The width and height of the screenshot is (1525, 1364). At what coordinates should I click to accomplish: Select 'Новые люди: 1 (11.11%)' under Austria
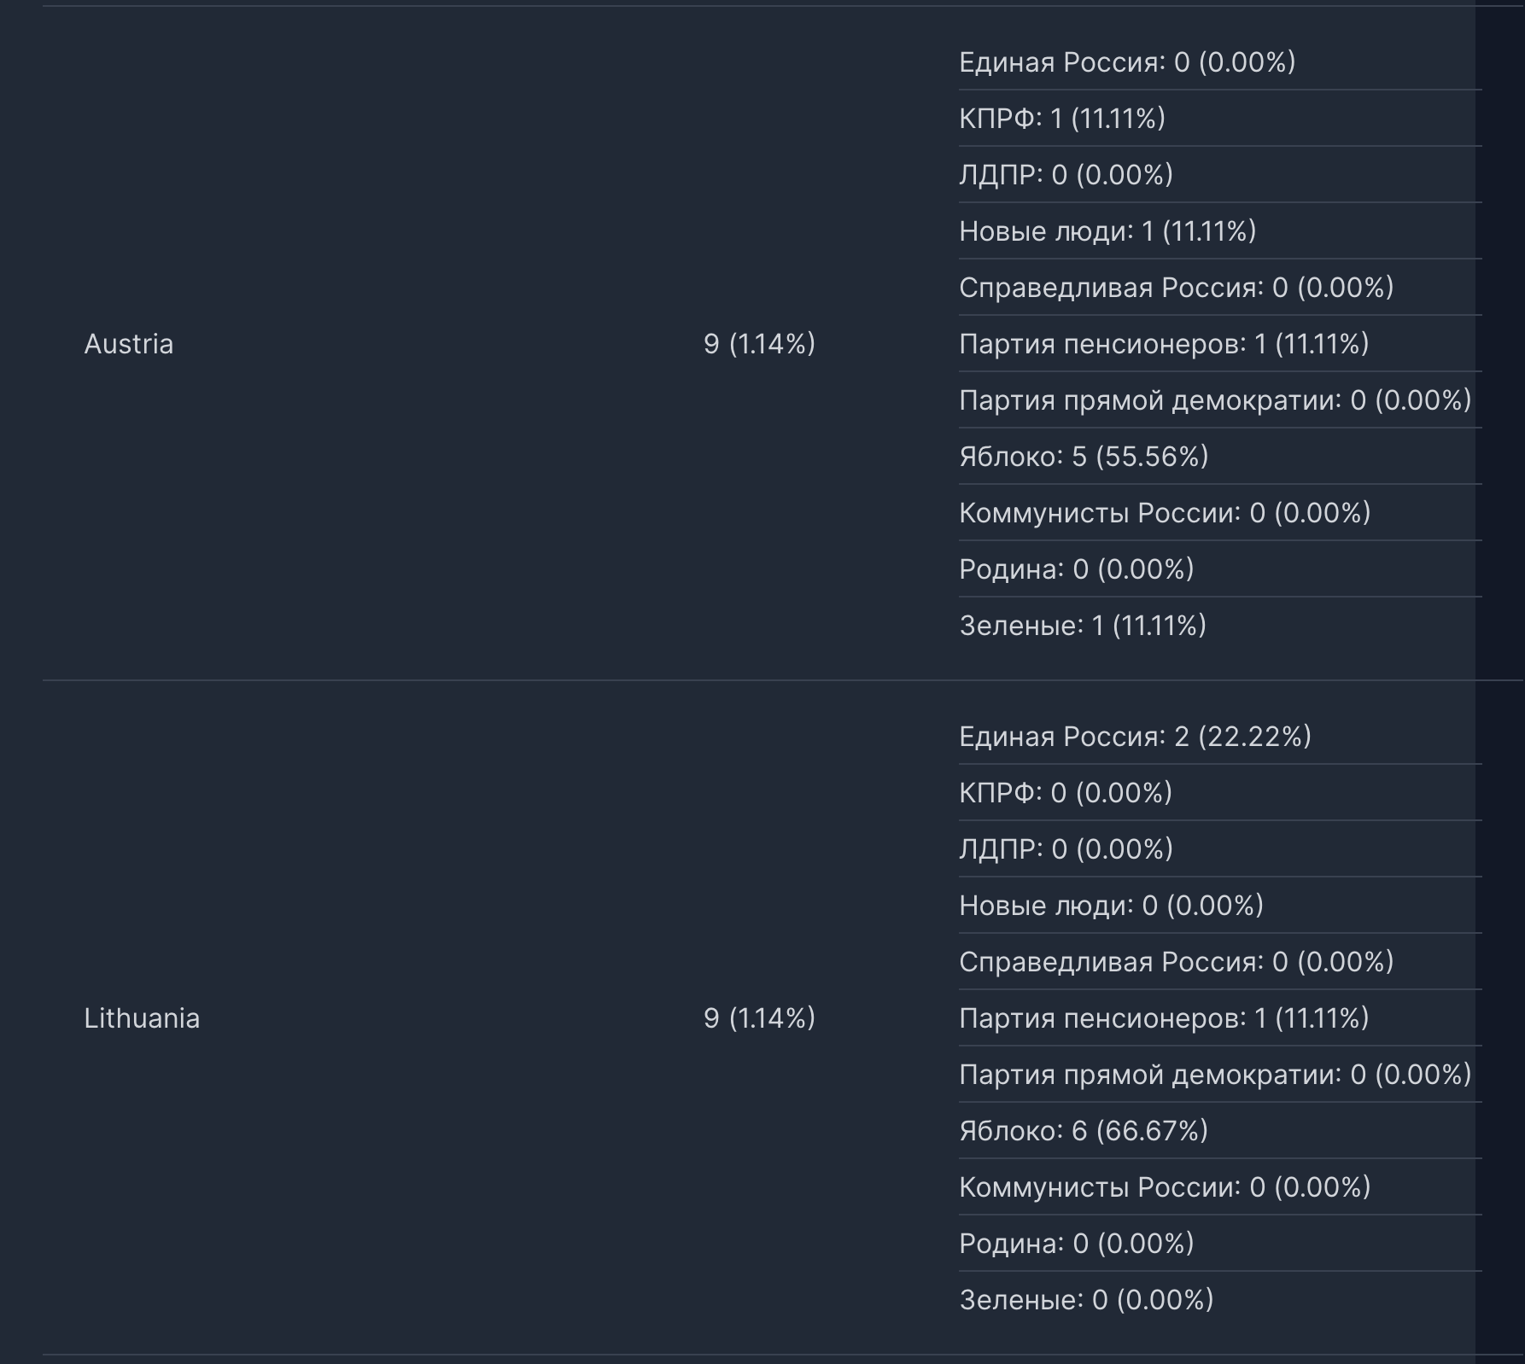pos(1107,231)
